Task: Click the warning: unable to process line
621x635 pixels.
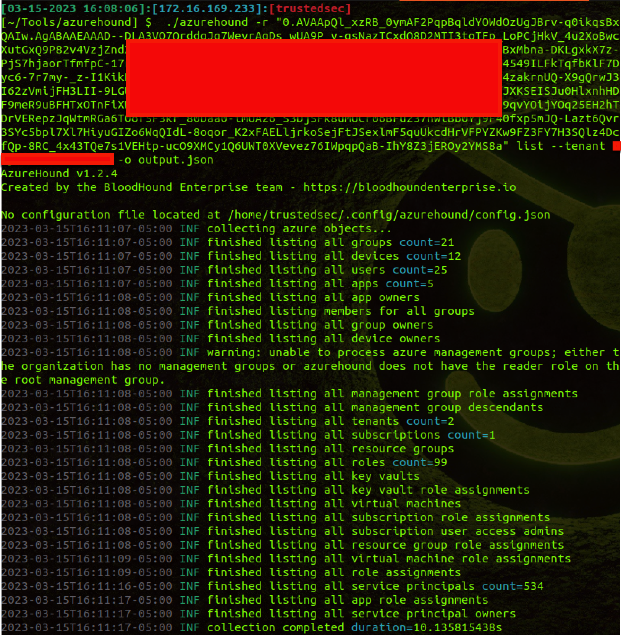Action: (x=413, y=352)
